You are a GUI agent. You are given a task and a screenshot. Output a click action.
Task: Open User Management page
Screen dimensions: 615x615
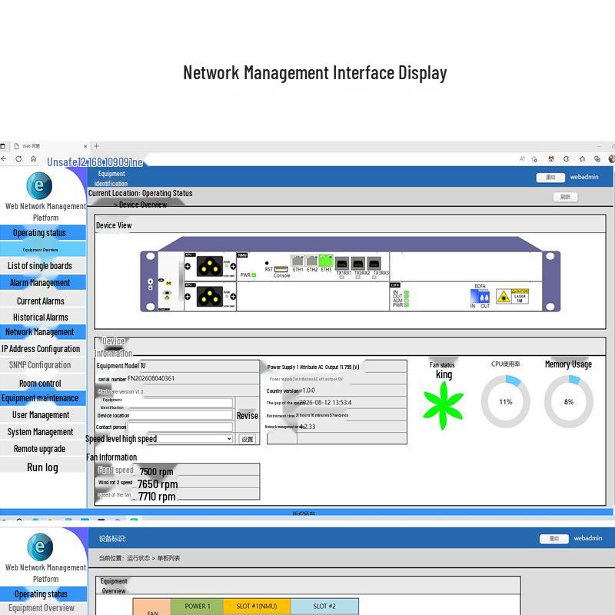tap(43, 415)
